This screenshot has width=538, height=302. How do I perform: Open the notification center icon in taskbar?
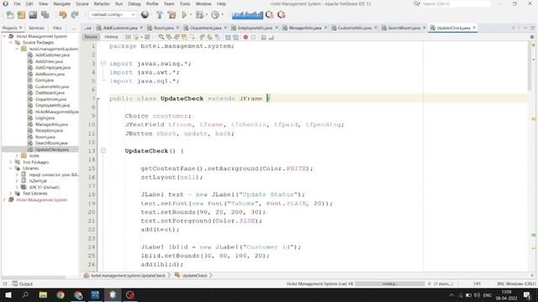coord(527,294)
